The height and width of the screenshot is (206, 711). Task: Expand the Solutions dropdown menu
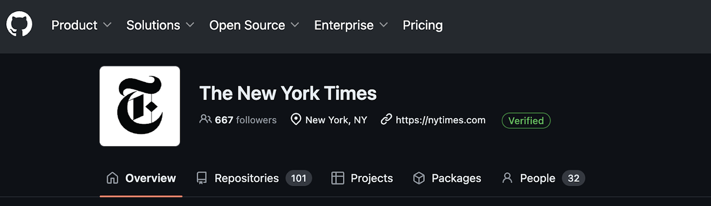pos(160,25)
